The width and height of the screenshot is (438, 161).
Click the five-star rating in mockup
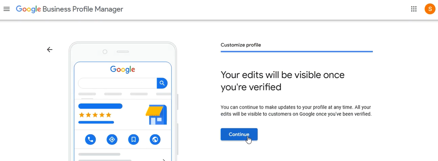point(95,115)
